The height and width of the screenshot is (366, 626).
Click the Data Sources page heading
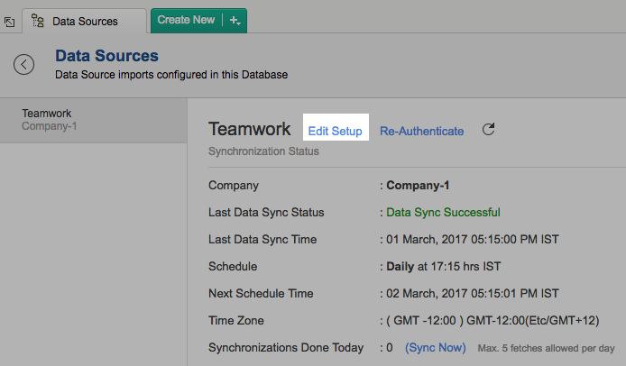106,56
